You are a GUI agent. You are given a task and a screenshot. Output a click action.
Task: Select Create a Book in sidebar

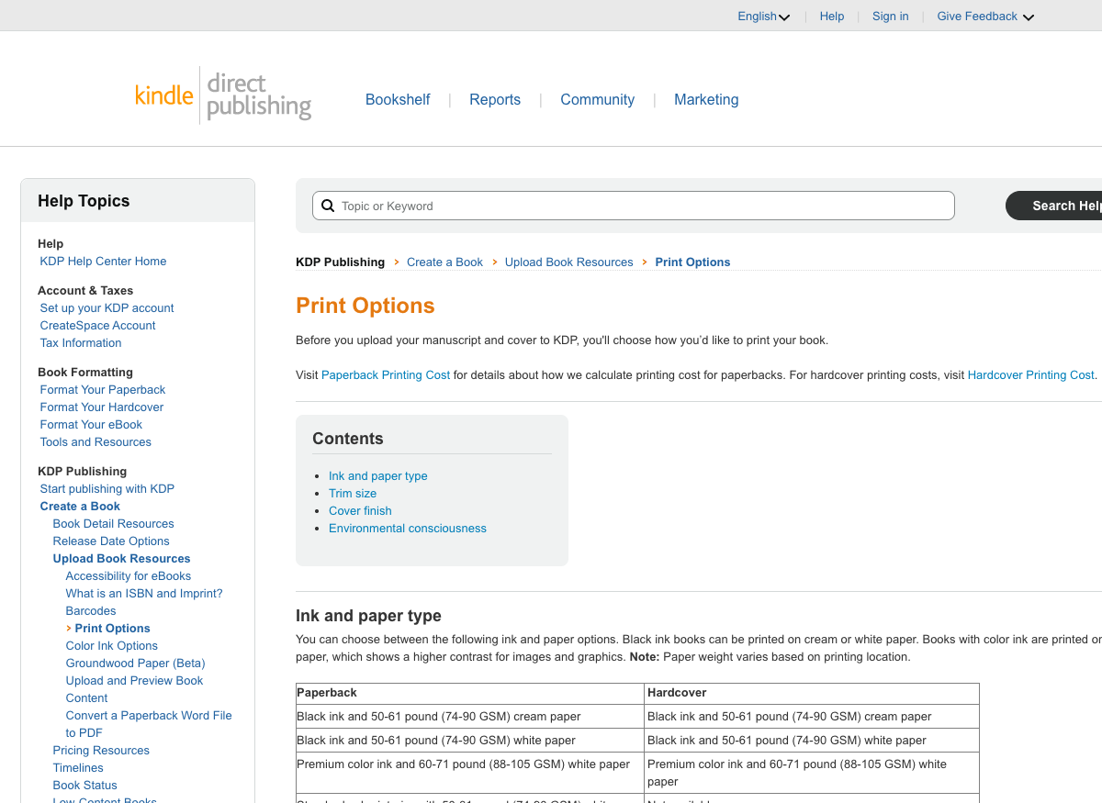pyautogui.click(x=80, y=506)
